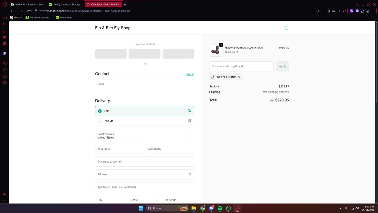
Task: Open the Country/Region dropdown
Action: 144,136
